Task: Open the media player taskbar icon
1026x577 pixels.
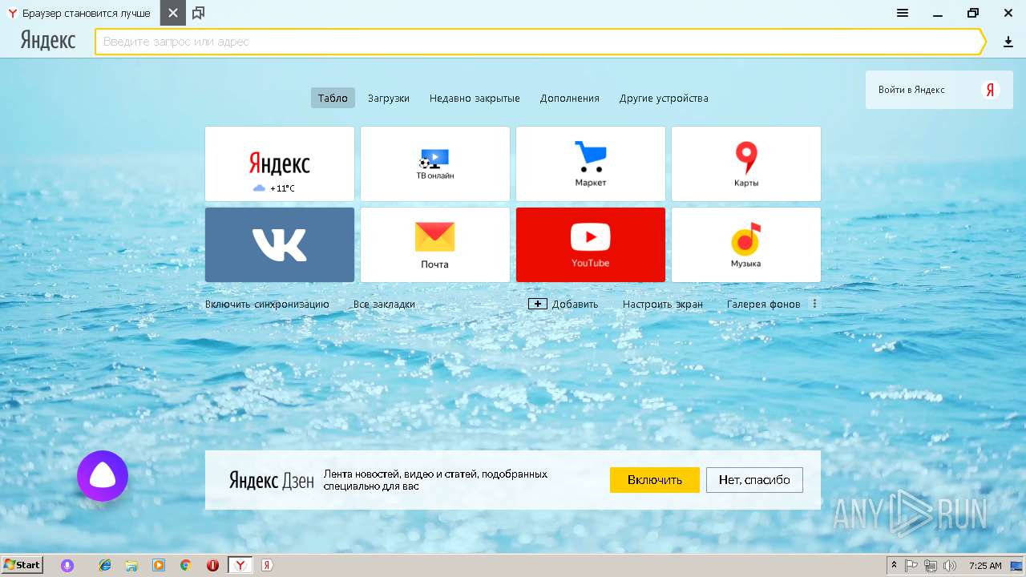Action: coord(159,565)
